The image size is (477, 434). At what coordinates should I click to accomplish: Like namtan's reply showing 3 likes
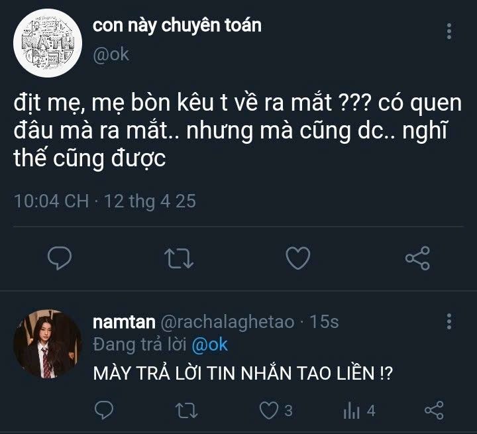[269, 411]
